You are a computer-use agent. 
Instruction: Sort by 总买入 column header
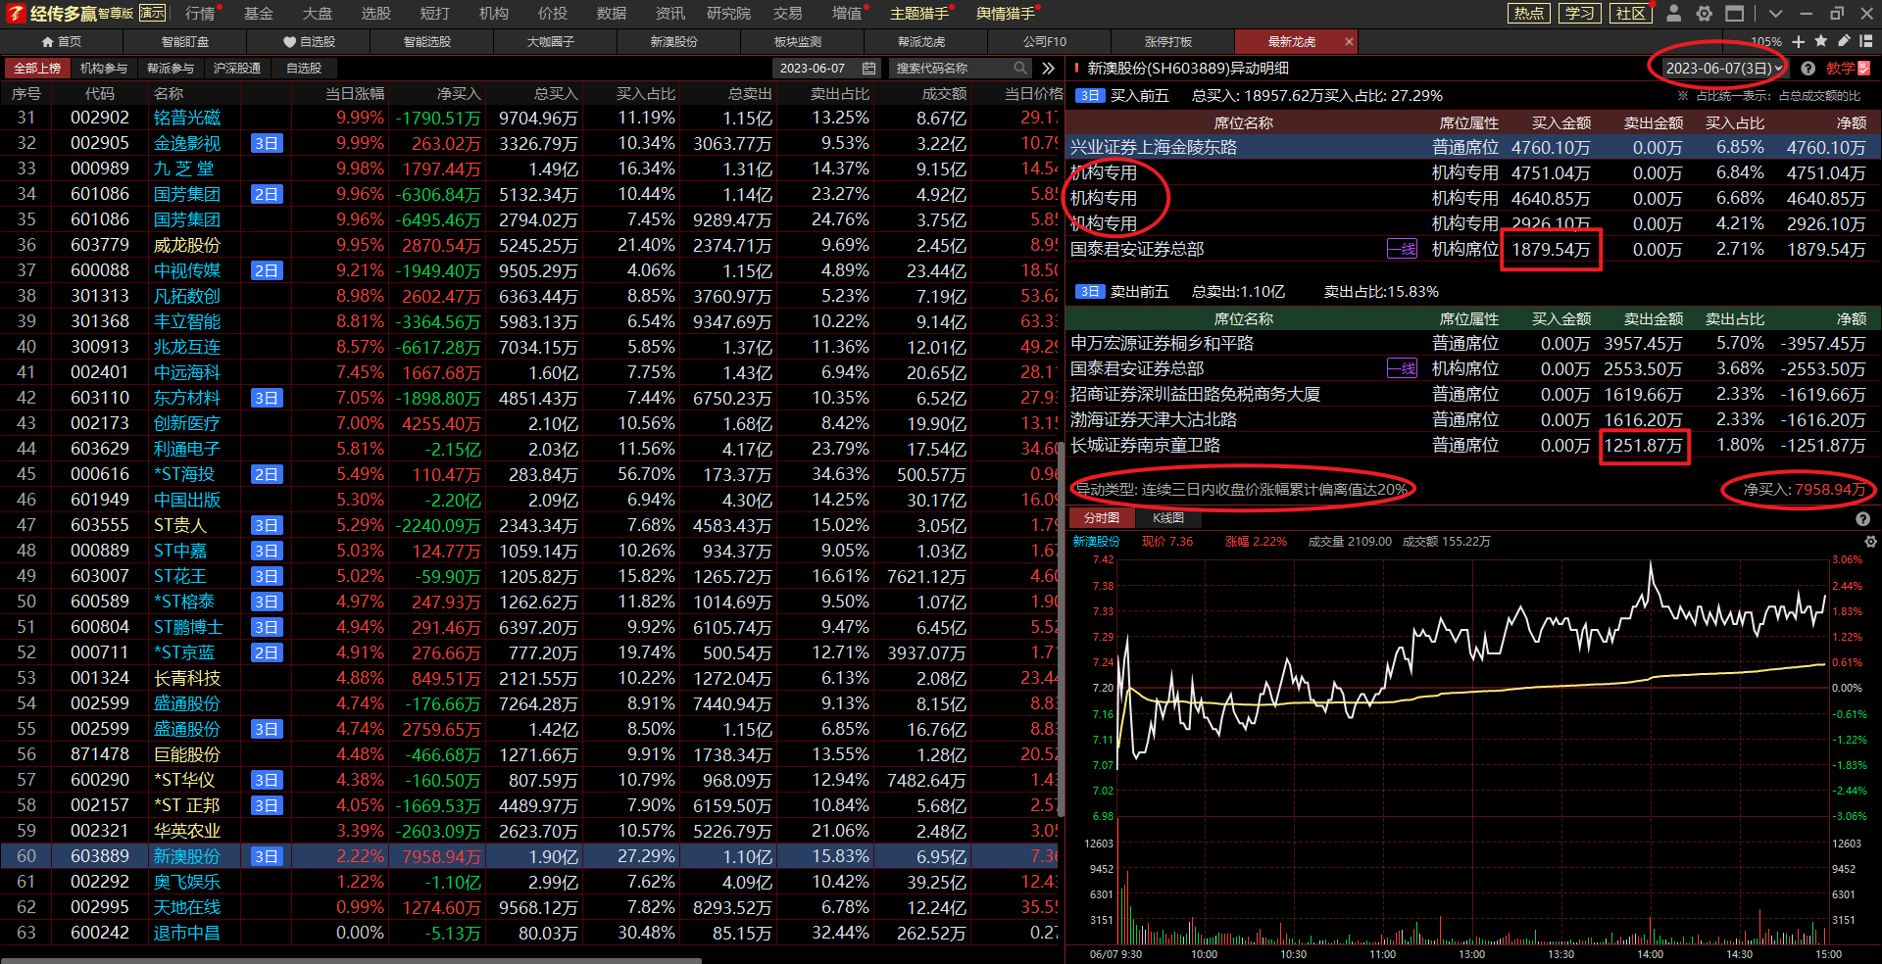(555, 94)
